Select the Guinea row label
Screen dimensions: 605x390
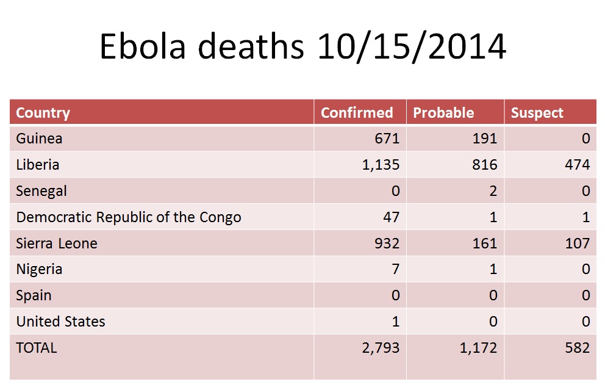coord(39,139)
